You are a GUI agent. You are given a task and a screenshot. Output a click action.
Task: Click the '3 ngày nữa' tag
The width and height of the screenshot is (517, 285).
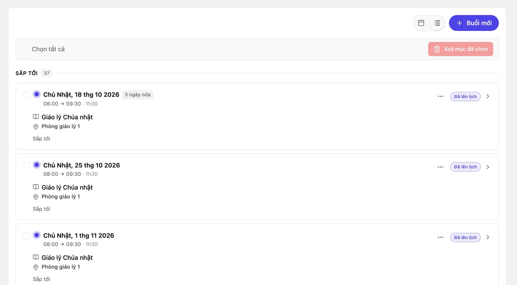point(138,95)
